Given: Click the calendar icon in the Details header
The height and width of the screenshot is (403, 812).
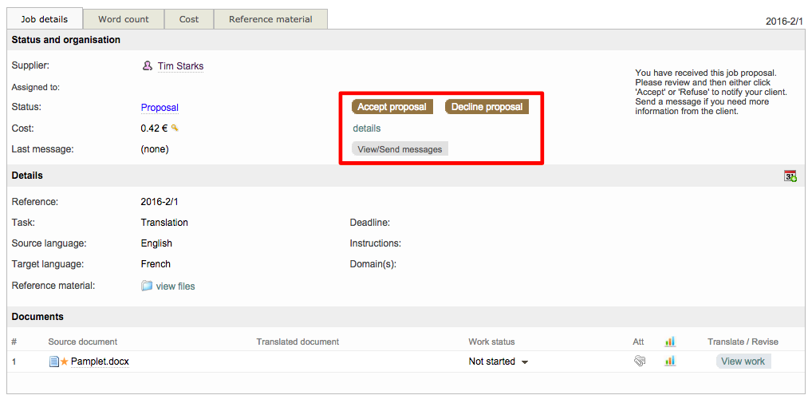Looking at the screenshot, I should pos(790,176).
